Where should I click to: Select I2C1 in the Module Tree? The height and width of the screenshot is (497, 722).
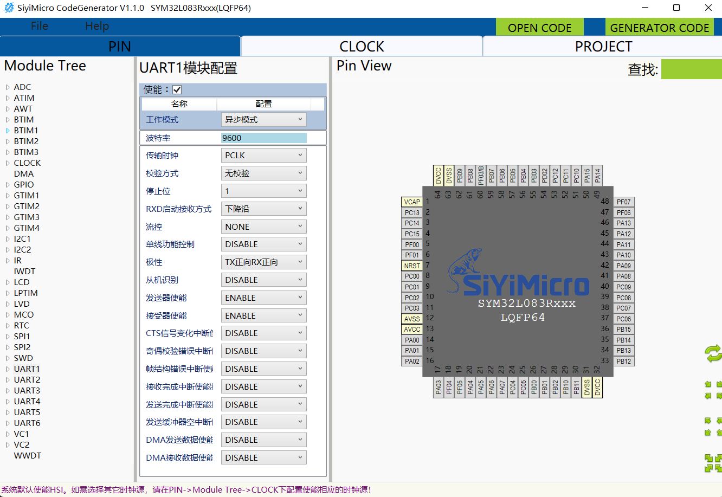22,238
